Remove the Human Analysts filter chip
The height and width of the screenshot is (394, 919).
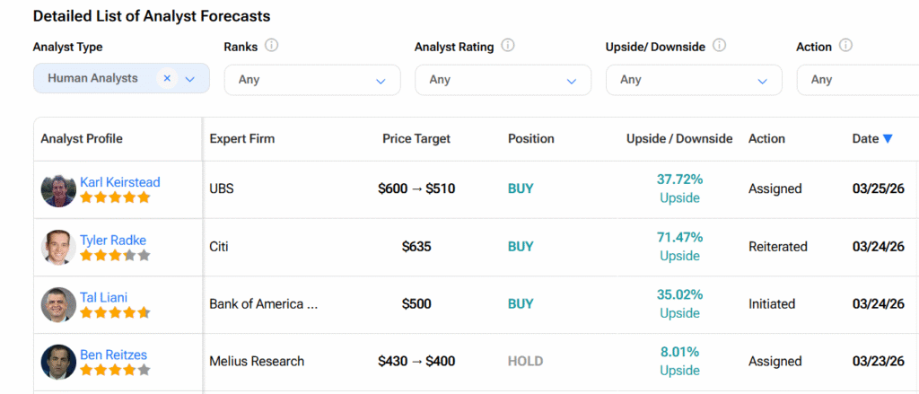pyautogui.click(x=167, y=78)
